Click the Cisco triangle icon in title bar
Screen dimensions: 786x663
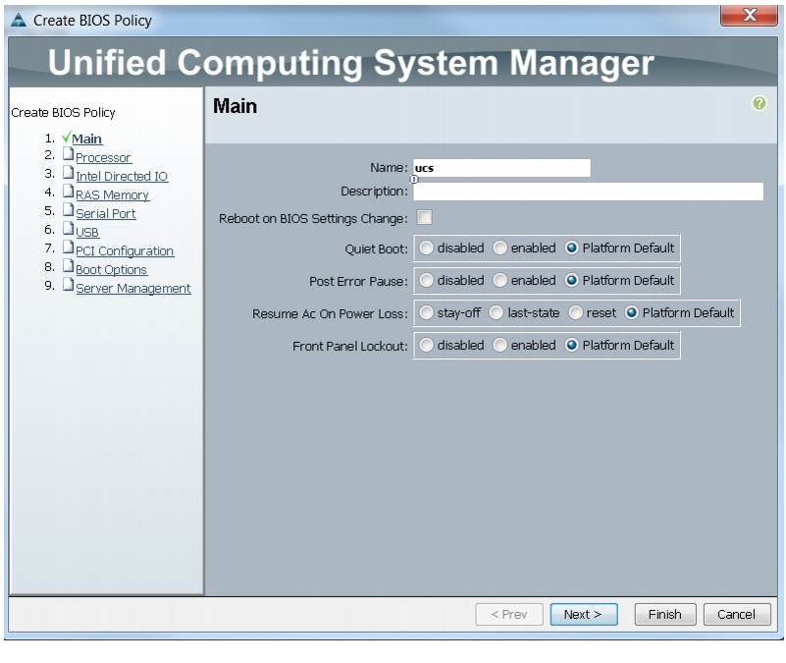18,20
